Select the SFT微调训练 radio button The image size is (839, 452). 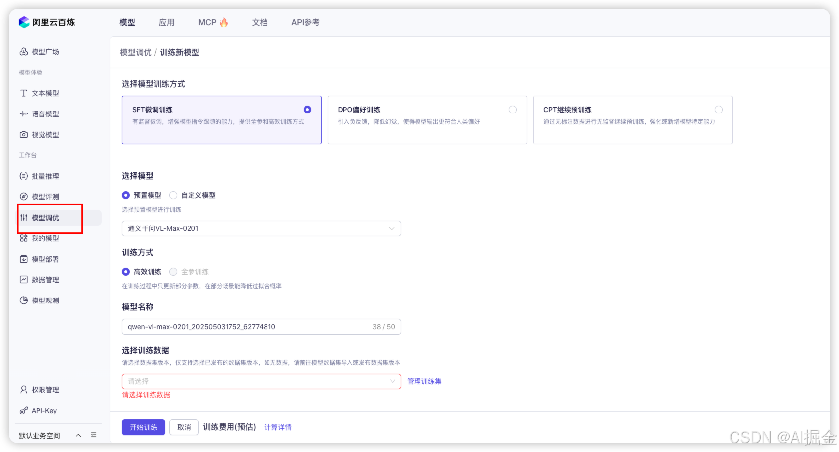pos(307,110)
